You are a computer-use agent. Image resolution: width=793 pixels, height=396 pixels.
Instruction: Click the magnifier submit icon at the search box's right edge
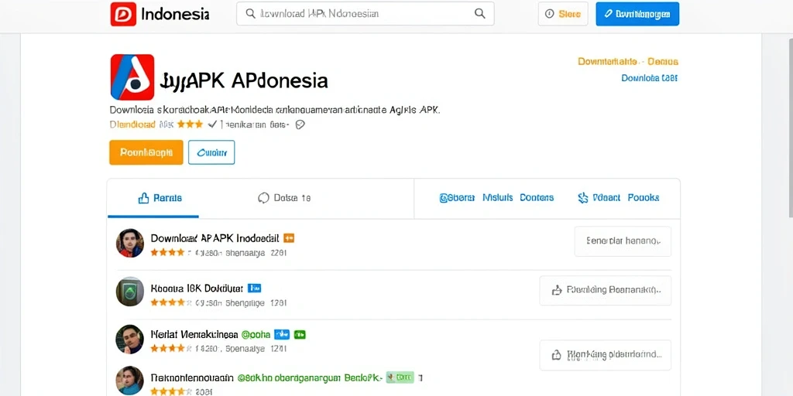click(480, 14)
